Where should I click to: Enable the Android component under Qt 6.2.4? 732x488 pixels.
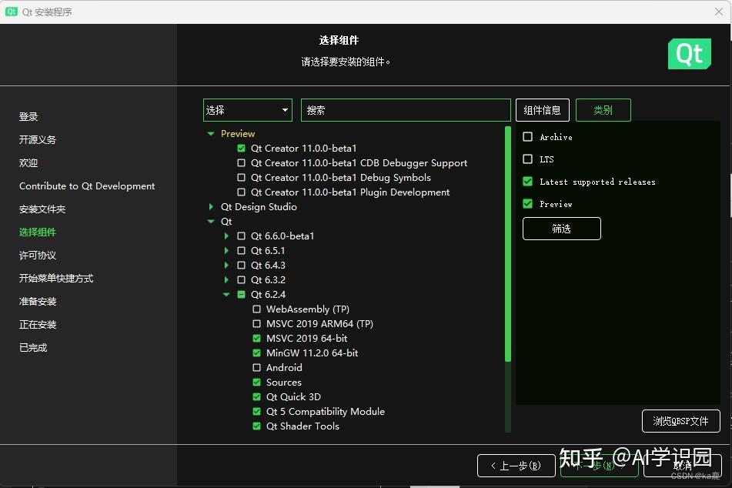point(256,367)
